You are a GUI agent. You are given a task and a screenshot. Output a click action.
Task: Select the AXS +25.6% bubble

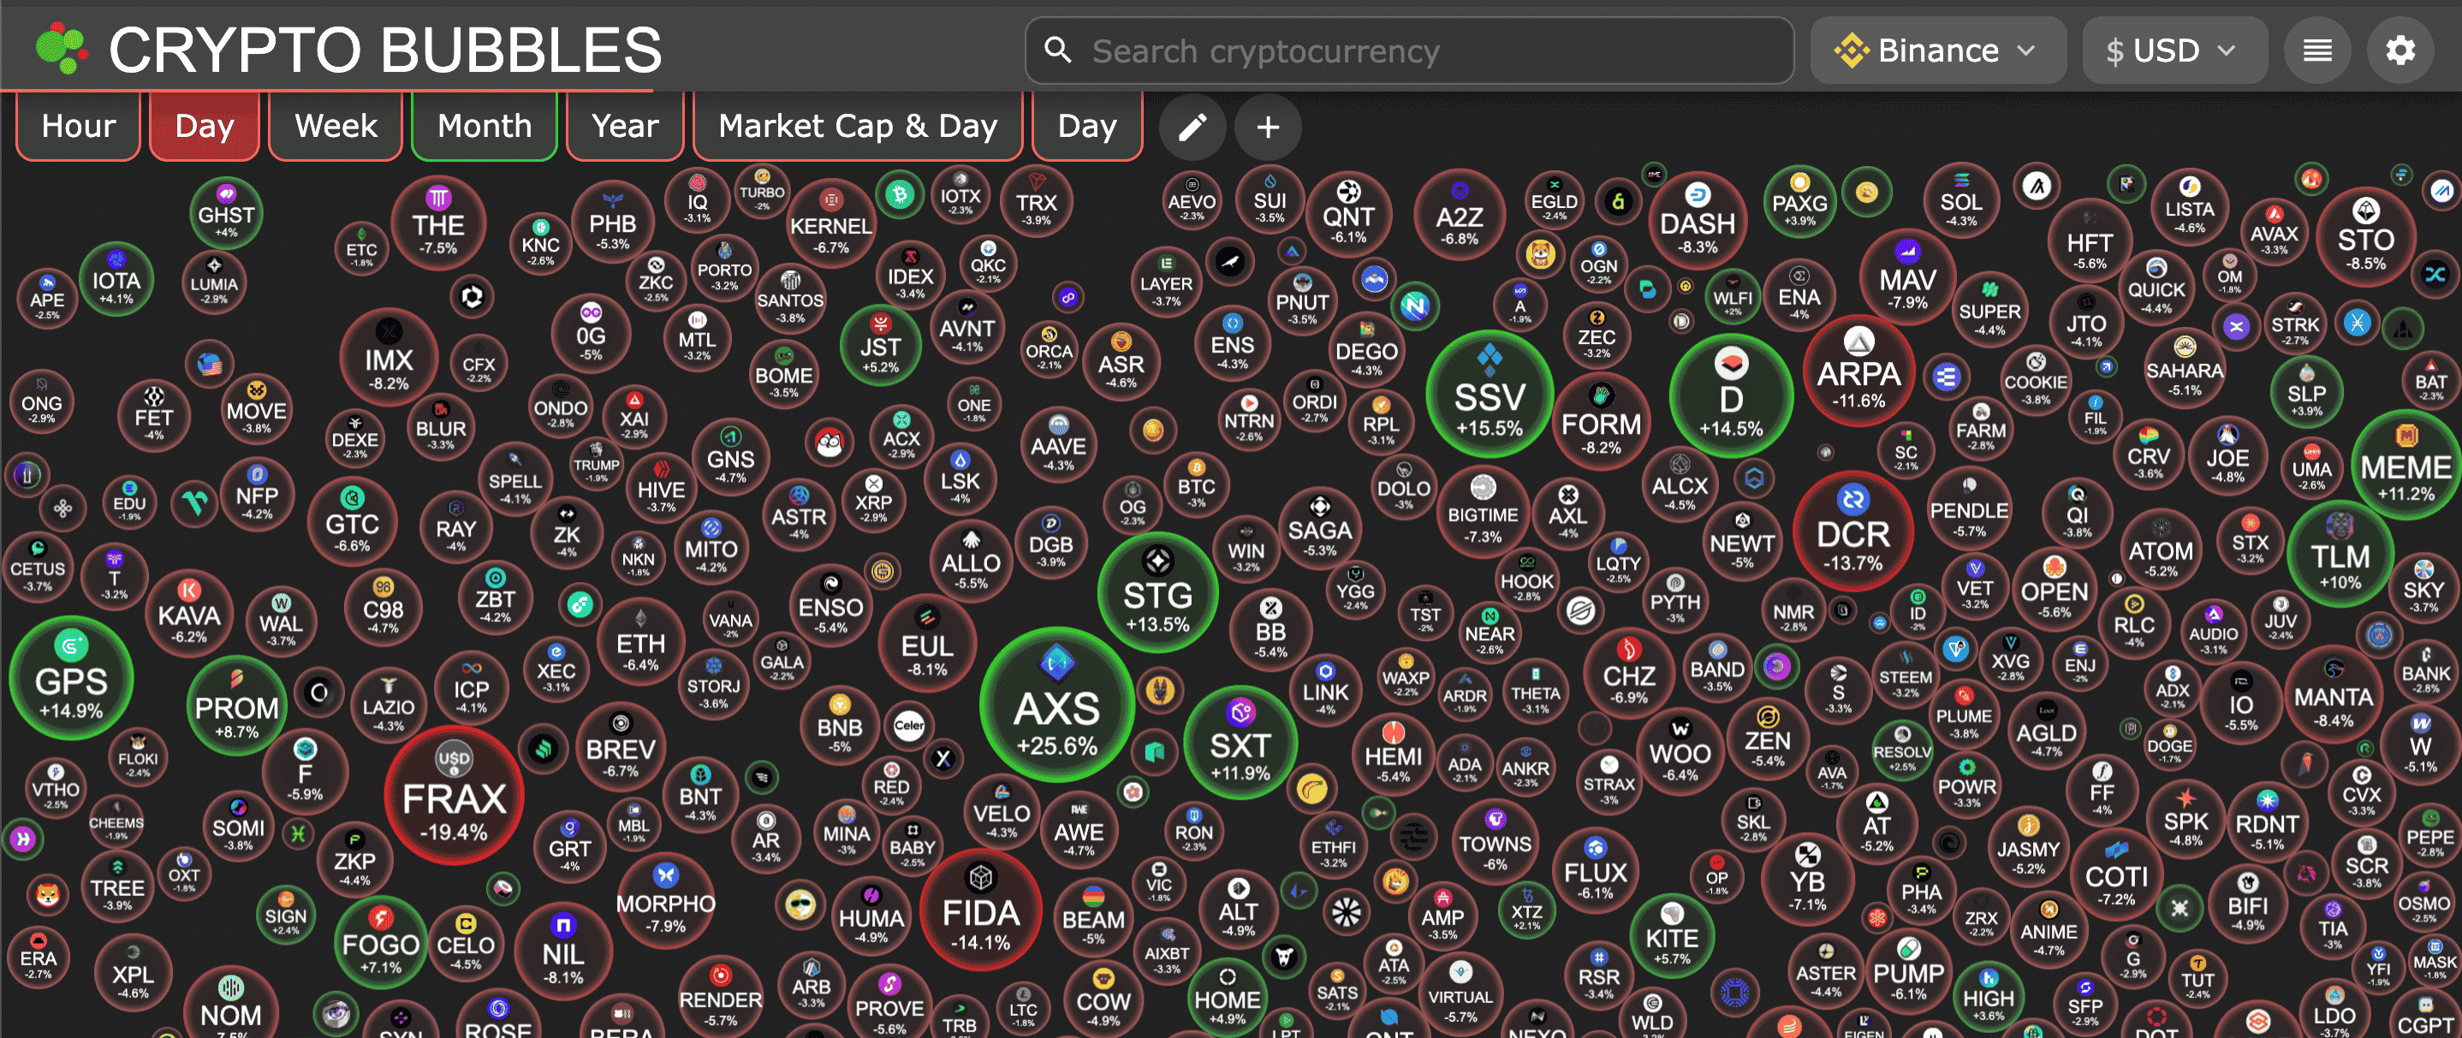click(1056, 705)
